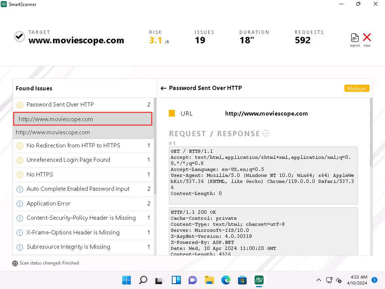Click warning icon beside No HTTPS

click(20, 175)
